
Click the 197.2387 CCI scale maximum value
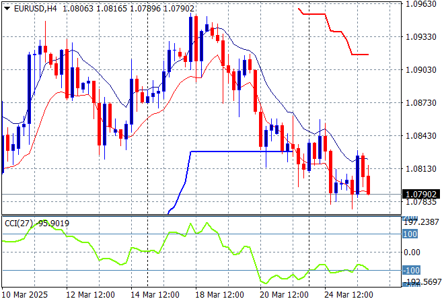point(421,222)
